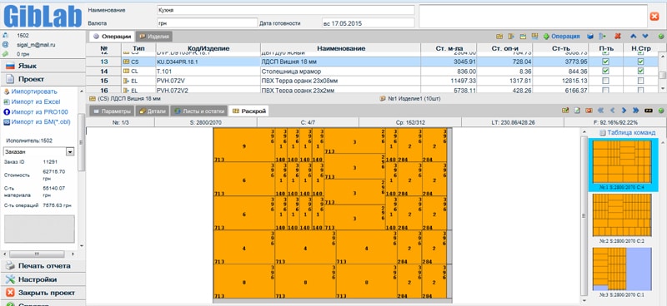The image size is (667, 306).
Task: Expand the Печать отчета section
Action: pyautogui.click(x=43, y=266)
